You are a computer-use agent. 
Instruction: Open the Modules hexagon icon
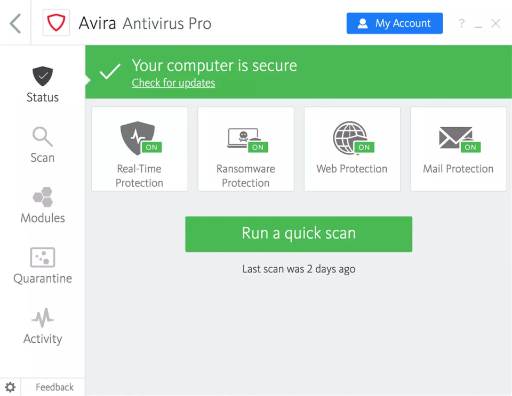click(42, 197)
